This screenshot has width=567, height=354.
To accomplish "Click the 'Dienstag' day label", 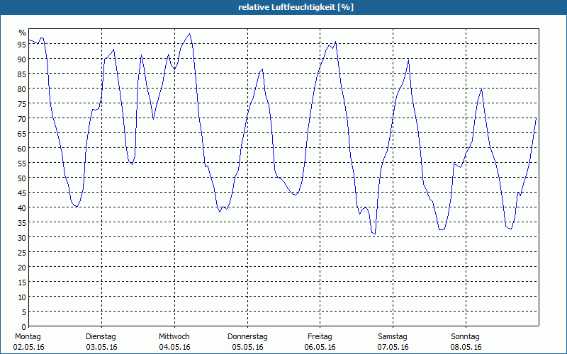I will coord(101,337).
